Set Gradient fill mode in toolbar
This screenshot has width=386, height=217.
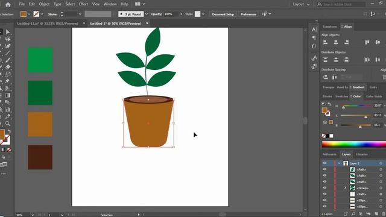click(2, 149)
